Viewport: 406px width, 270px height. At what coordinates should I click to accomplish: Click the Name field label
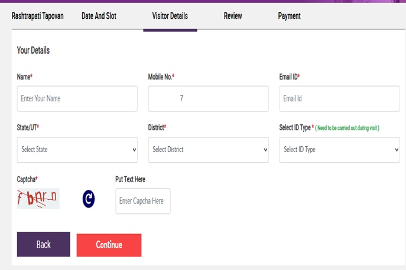(x=25, y=77)
